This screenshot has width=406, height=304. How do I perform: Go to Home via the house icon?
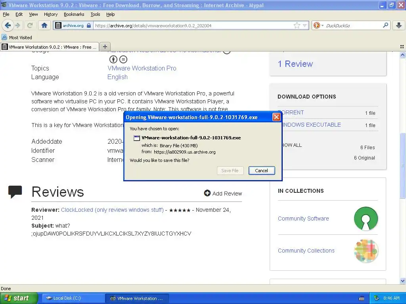coord(44,25)
